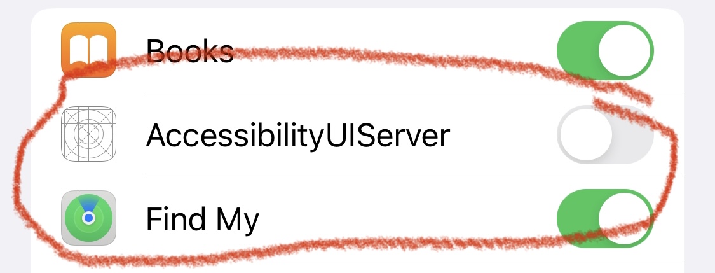This screenshot has height=273, width=715.
Task: Select the Find My text label
Action: [203, 220]
